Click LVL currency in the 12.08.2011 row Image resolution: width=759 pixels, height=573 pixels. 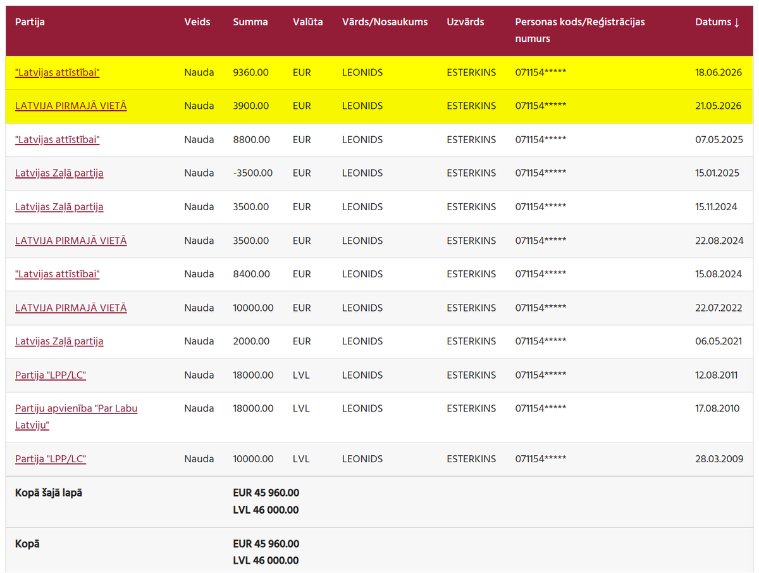(301, 375)
